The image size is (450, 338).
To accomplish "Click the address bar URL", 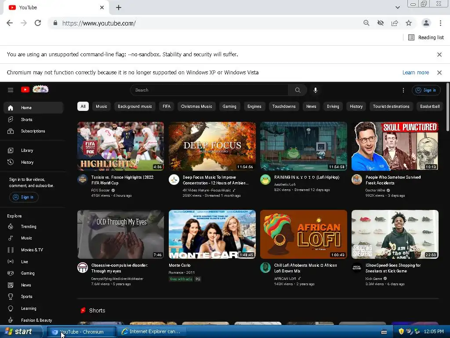I will (x=99, y=23).
